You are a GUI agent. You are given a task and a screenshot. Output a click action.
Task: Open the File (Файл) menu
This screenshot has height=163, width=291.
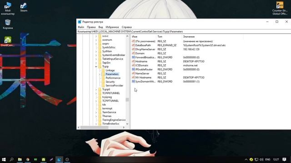(81, 27)
